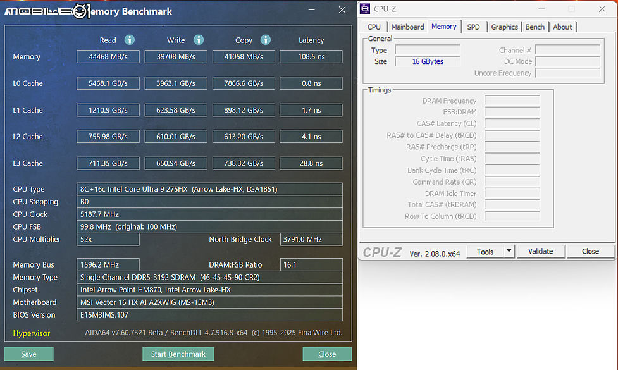Click the L3 Cache Copy value 738.32 GB/s

coord(244,163)
